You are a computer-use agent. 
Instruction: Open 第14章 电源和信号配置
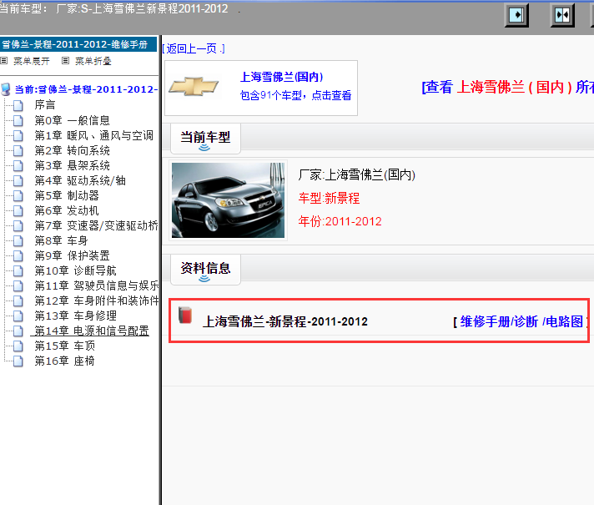click(91, 331)
